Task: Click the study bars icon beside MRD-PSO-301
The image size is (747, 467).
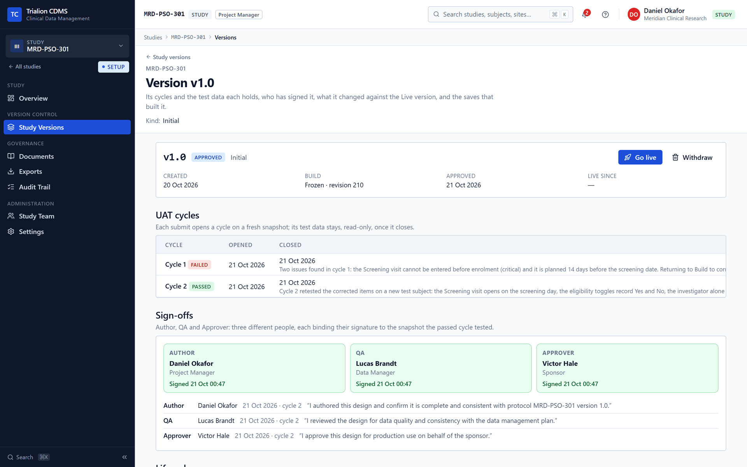Action: 17,46
